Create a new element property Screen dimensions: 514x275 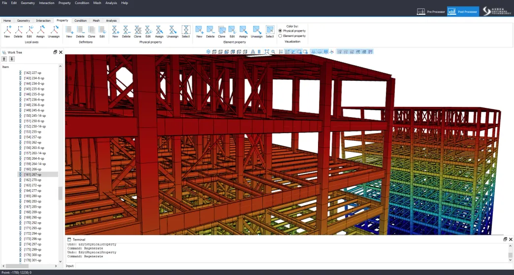click(199, 32)
